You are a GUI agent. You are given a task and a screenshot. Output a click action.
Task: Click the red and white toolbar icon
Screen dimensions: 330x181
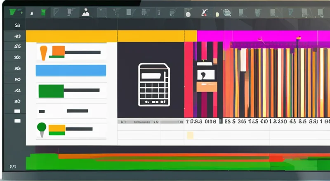[203, 13]
